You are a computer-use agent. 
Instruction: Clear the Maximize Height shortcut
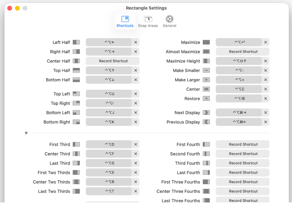(x=265, y=61)
